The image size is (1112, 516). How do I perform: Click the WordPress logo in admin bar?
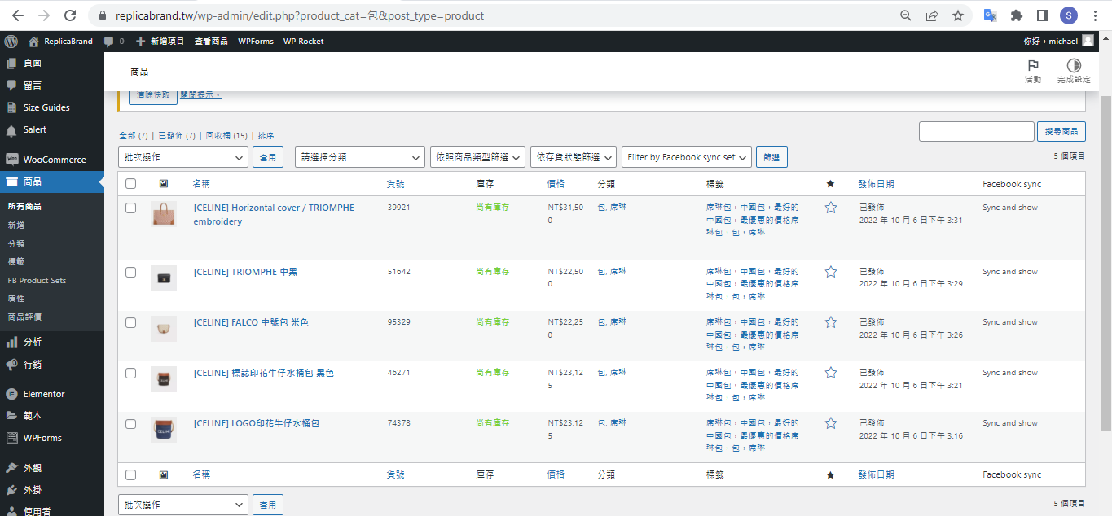pyautogui.click(x=11, y=41)
